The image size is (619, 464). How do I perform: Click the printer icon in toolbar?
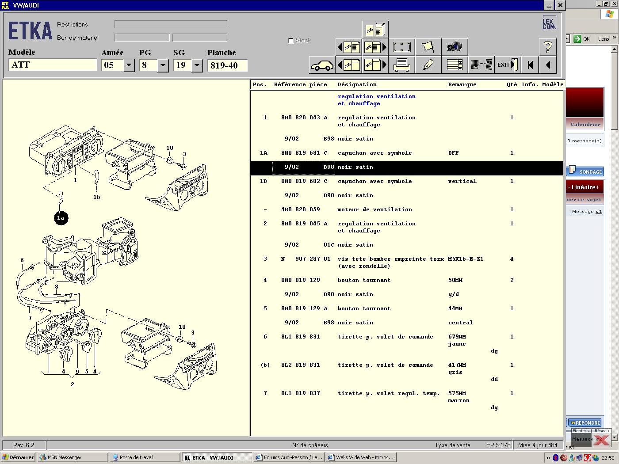tap(401, 65)
